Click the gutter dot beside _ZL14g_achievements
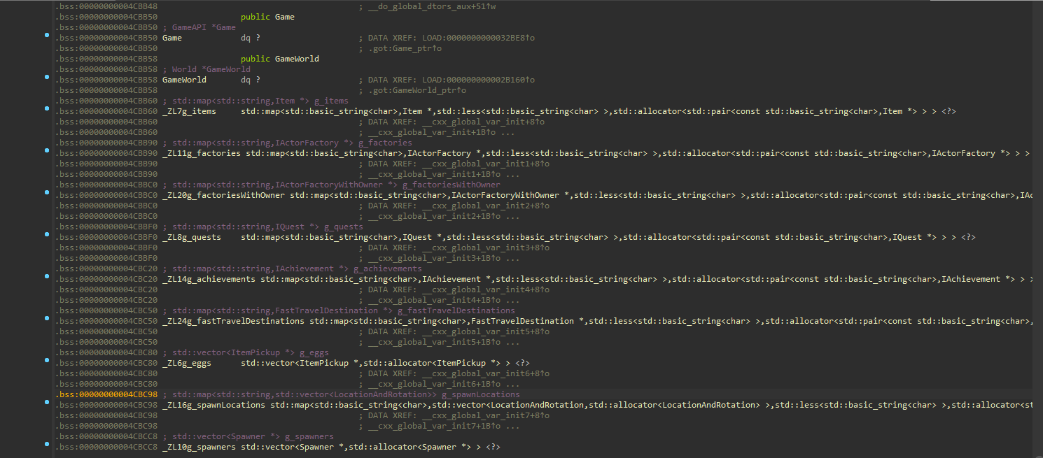 [47, 276]
